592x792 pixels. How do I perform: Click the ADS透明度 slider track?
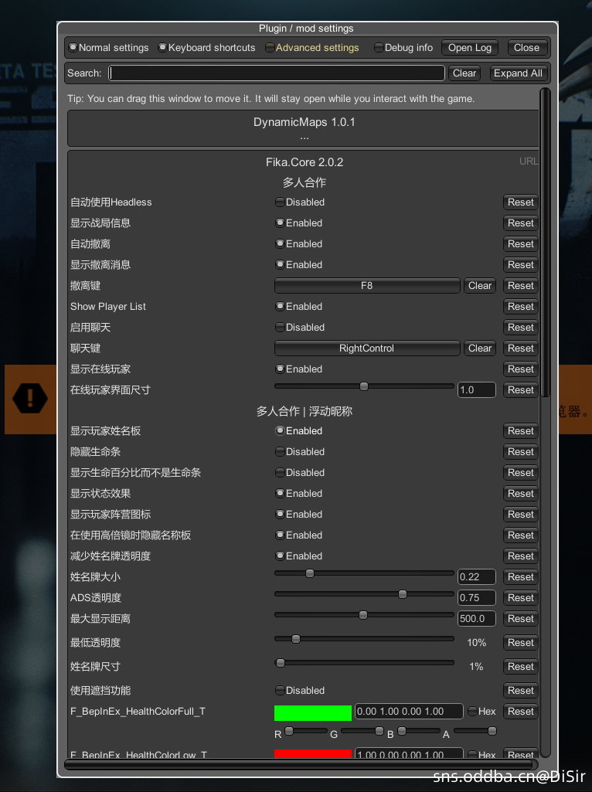click(364, 594)
